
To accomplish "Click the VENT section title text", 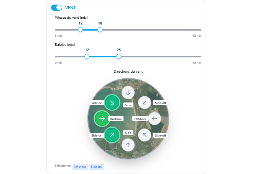I will tap(70, 7).
